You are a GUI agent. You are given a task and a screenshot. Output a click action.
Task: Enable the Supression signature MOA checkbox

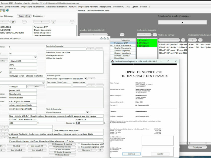click(79, 147)
